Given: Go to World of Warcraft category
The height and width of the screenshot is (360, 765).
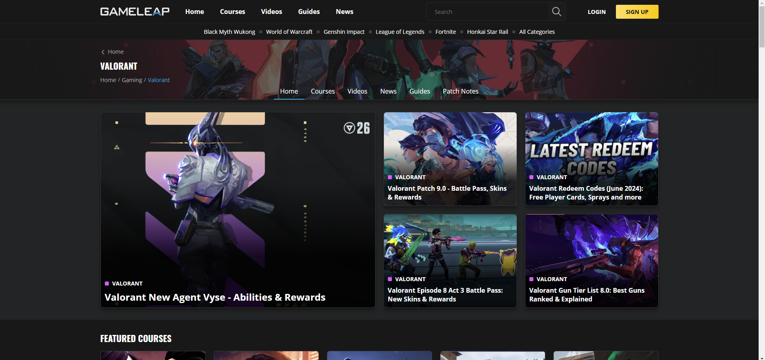Looking at the screenshot, I should [289, 32].
